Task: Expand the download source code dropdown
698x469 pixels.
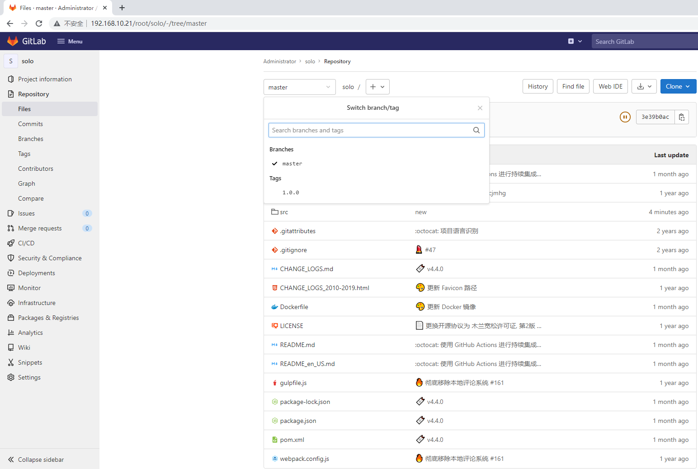Action: point(644,86)
